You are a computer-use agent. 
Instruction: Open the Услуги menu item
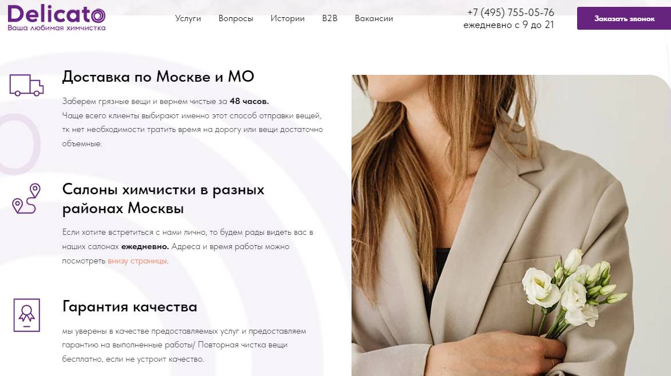(x=188, y=18)
